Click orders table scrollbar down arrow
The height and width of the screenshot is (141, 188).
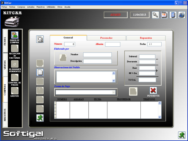(x=160, y=117)
